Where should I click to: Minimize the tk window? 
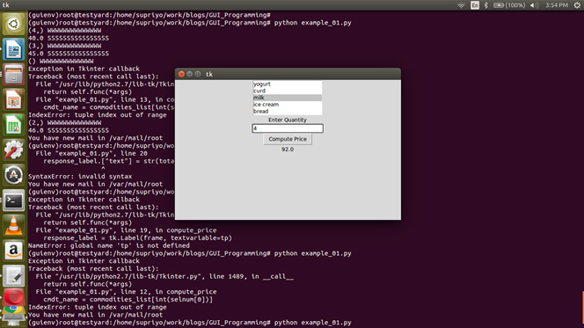190,74
